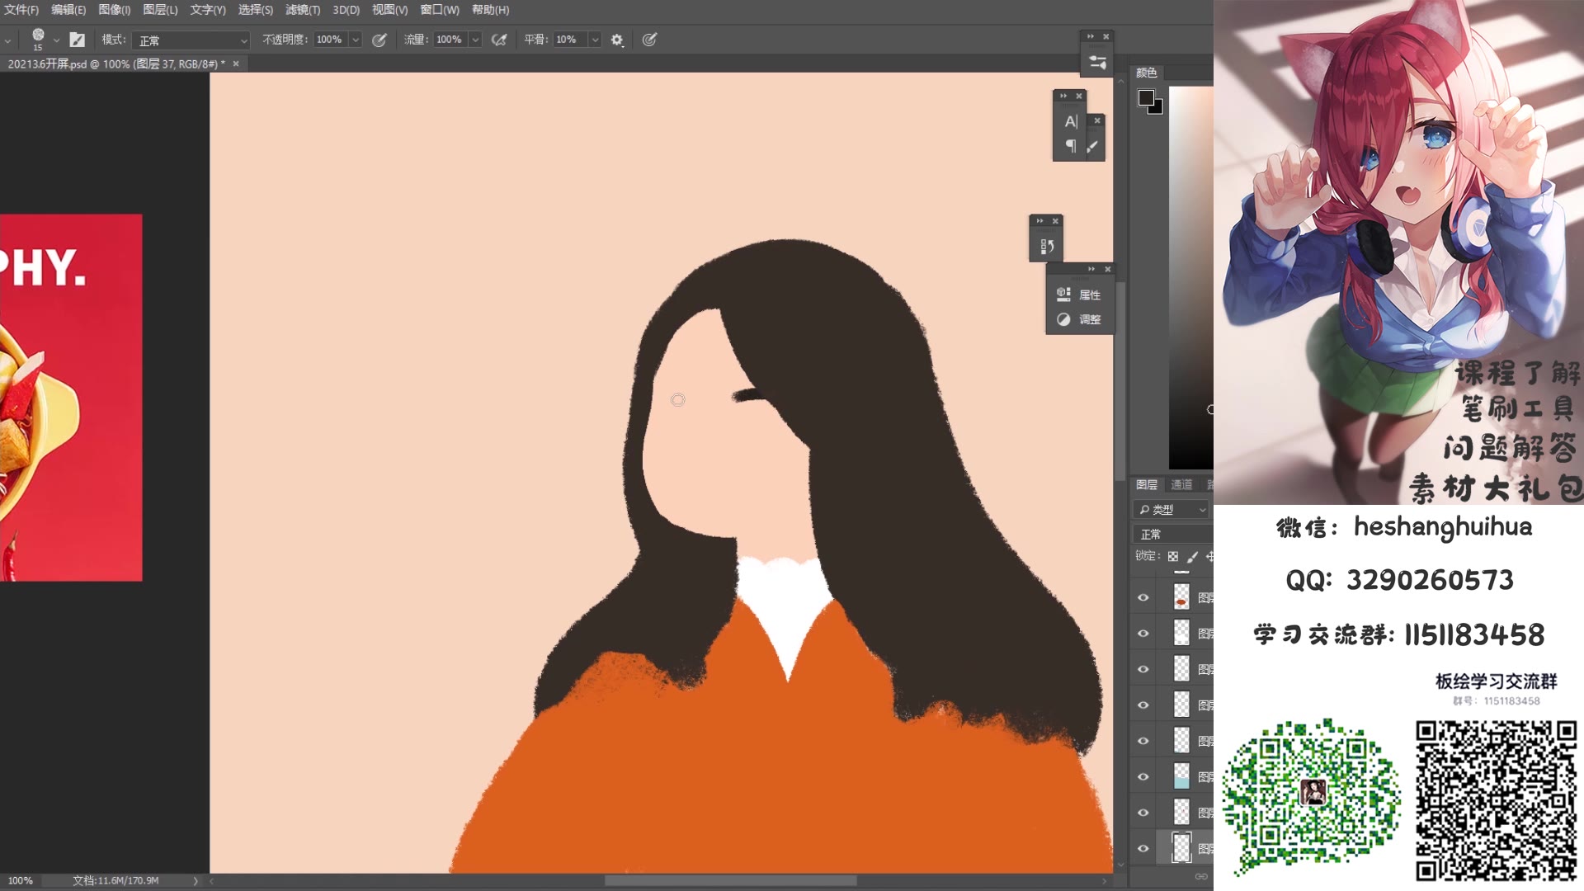
Task: Open the 选择(S) menu
Action: coord(256,10)
